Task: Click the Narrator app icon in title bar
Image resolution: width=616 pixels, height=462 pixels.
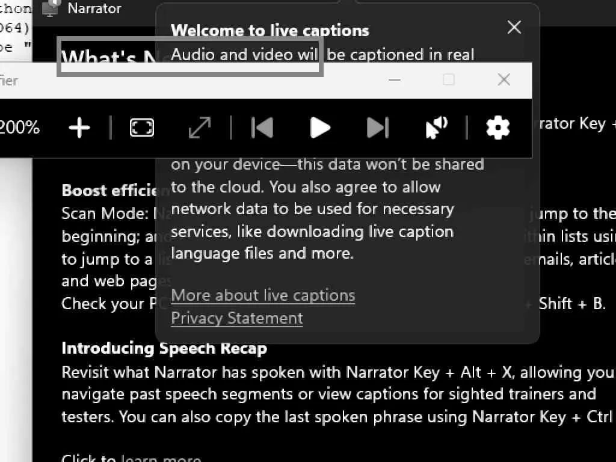Action: pyautogui.click(x=52, y=8)
